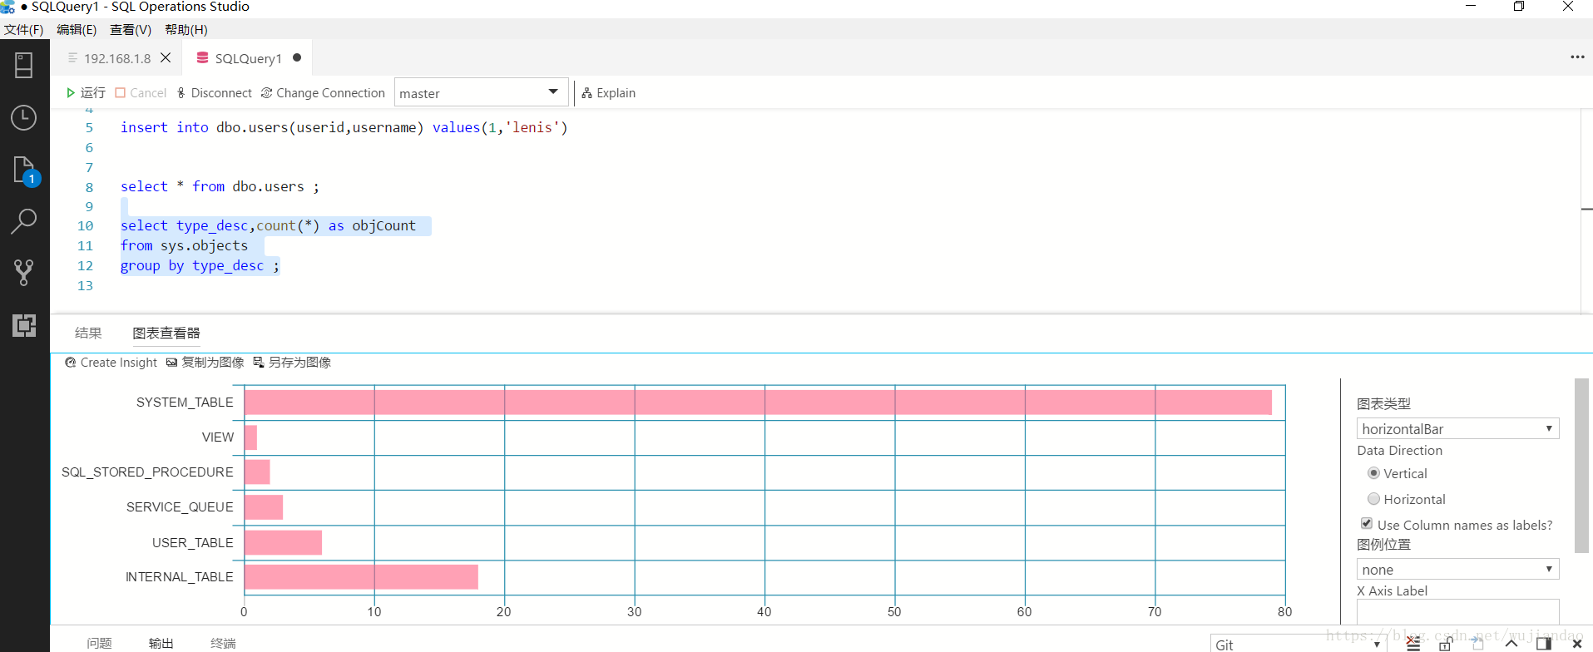The height and width of the screenshot is (652, 1593).
Task: Click the 图表类型 chart type label
Action: click(x=1383, y=403)
